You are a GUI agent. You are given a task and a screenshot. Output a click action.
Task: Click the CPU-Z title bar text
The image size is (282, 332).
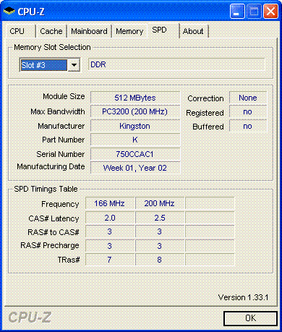31,12
